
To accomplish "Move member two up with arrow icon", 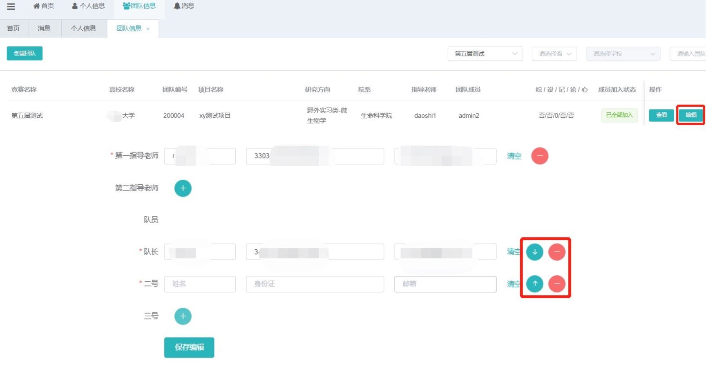I will [x=534, y=284].
